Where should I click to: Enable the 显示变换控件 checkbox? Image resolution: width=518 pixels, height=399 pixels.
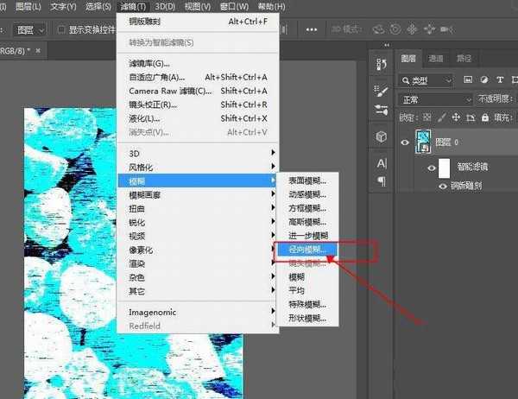coord(61,28)
